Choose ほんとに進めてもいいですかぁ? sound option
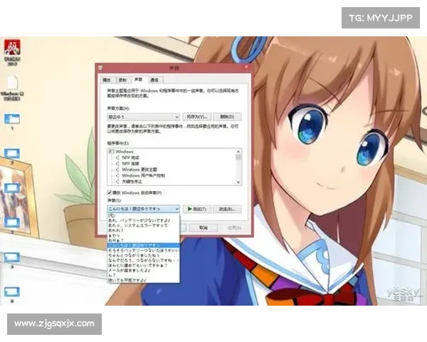 click(x=143, y=265)
